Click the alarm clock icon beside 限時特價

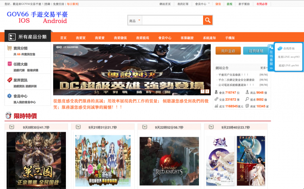(8, 116)
